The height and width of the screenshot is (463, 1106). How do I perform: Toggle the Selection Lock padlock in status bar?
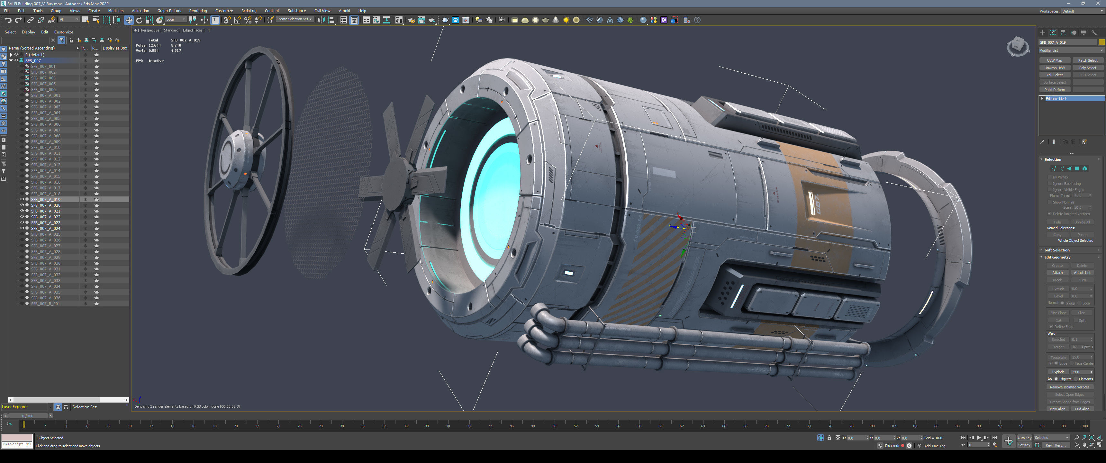(x=829, y=438)
